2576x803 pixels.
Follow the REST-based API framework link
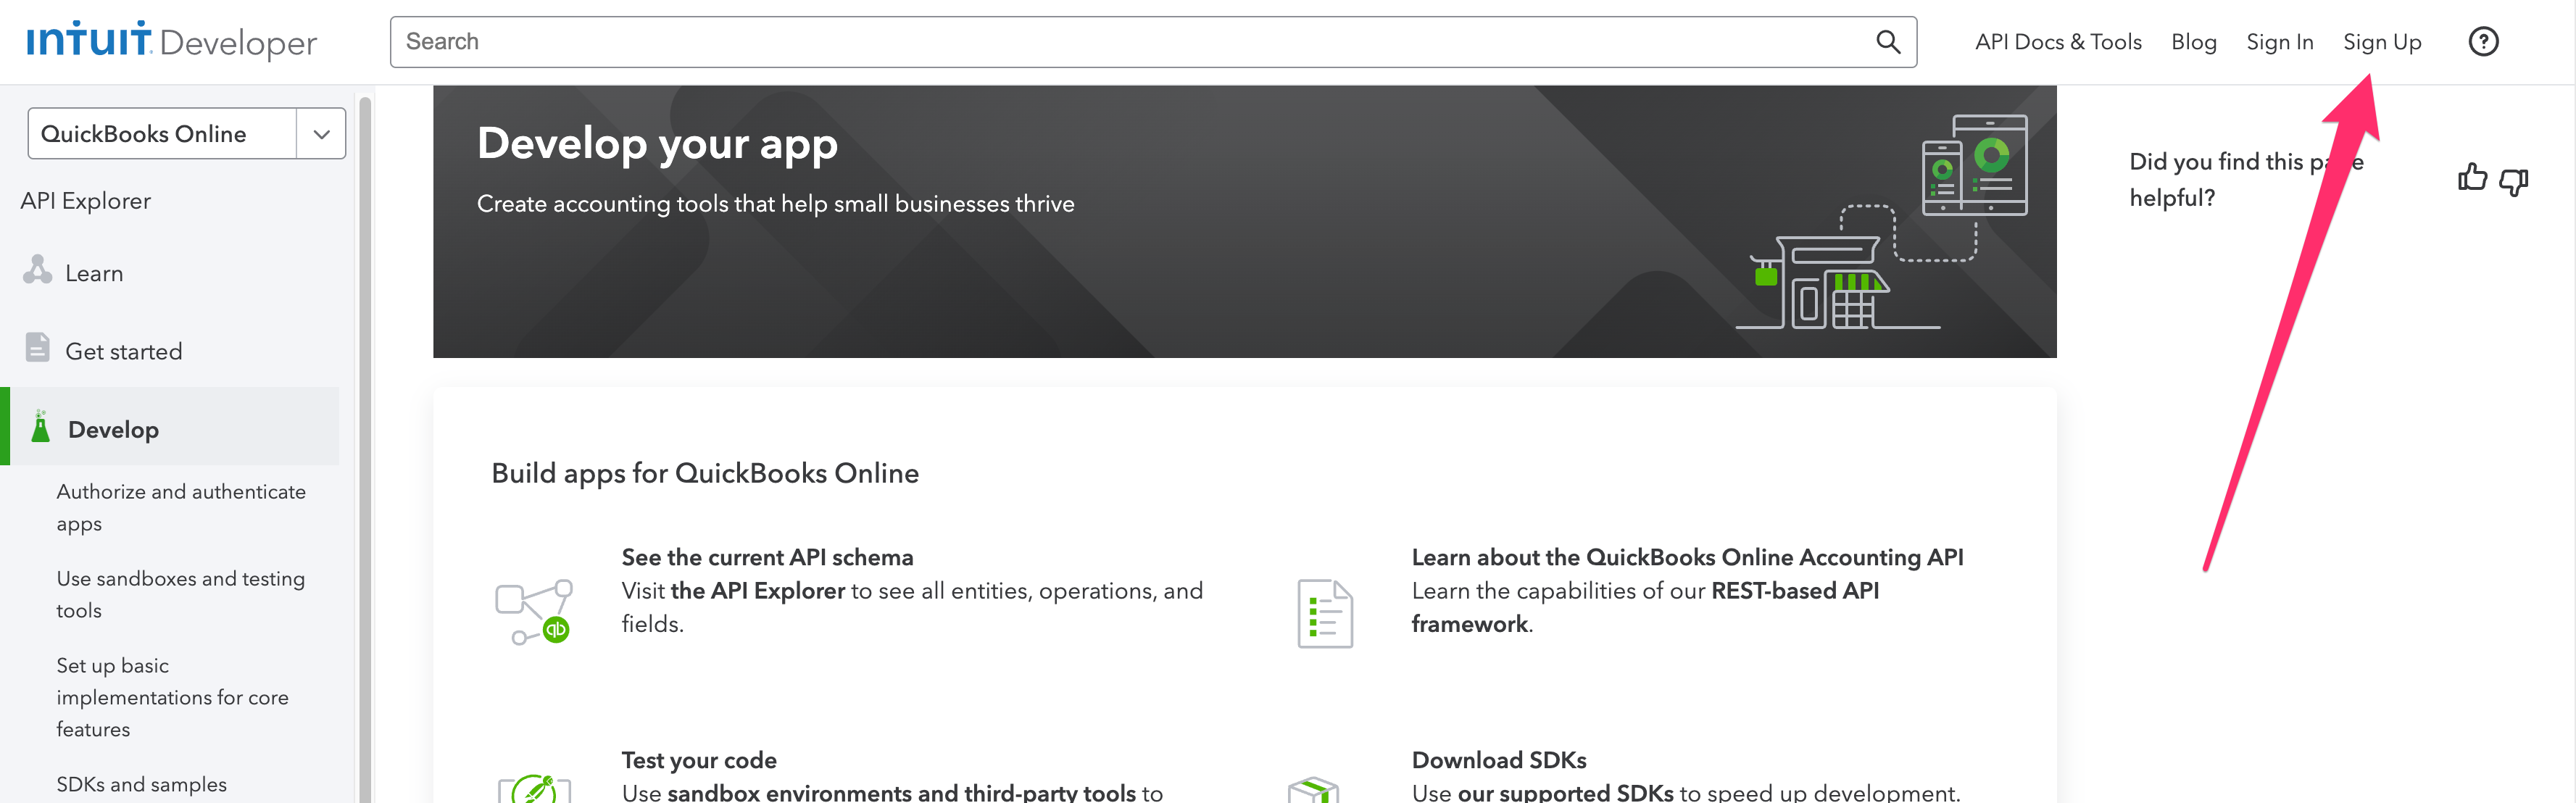(1645, 607)
